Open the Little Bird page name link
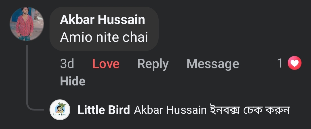This screenshot has width=311, height=129. coord(104,110)
